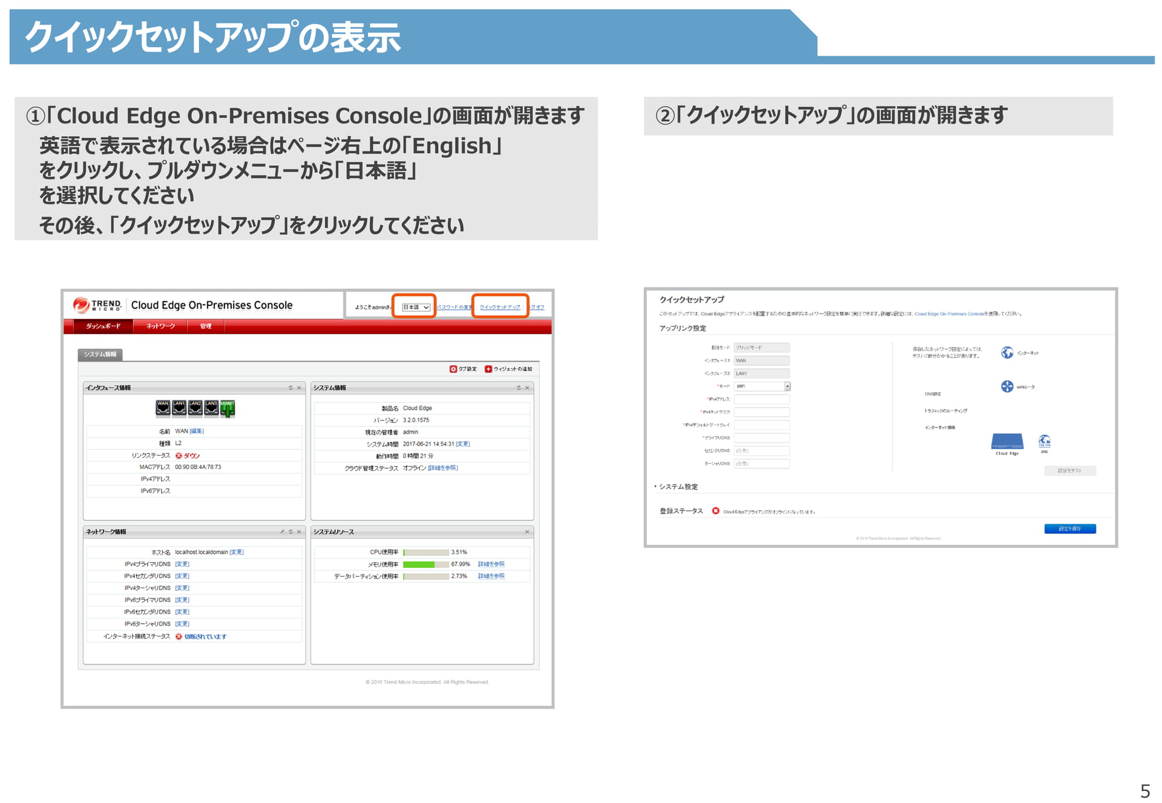Click the Cloud Edge On-Premises Console link in Quick Setup
Screen dimensions: 1162x803
click(x=949, y=314)
